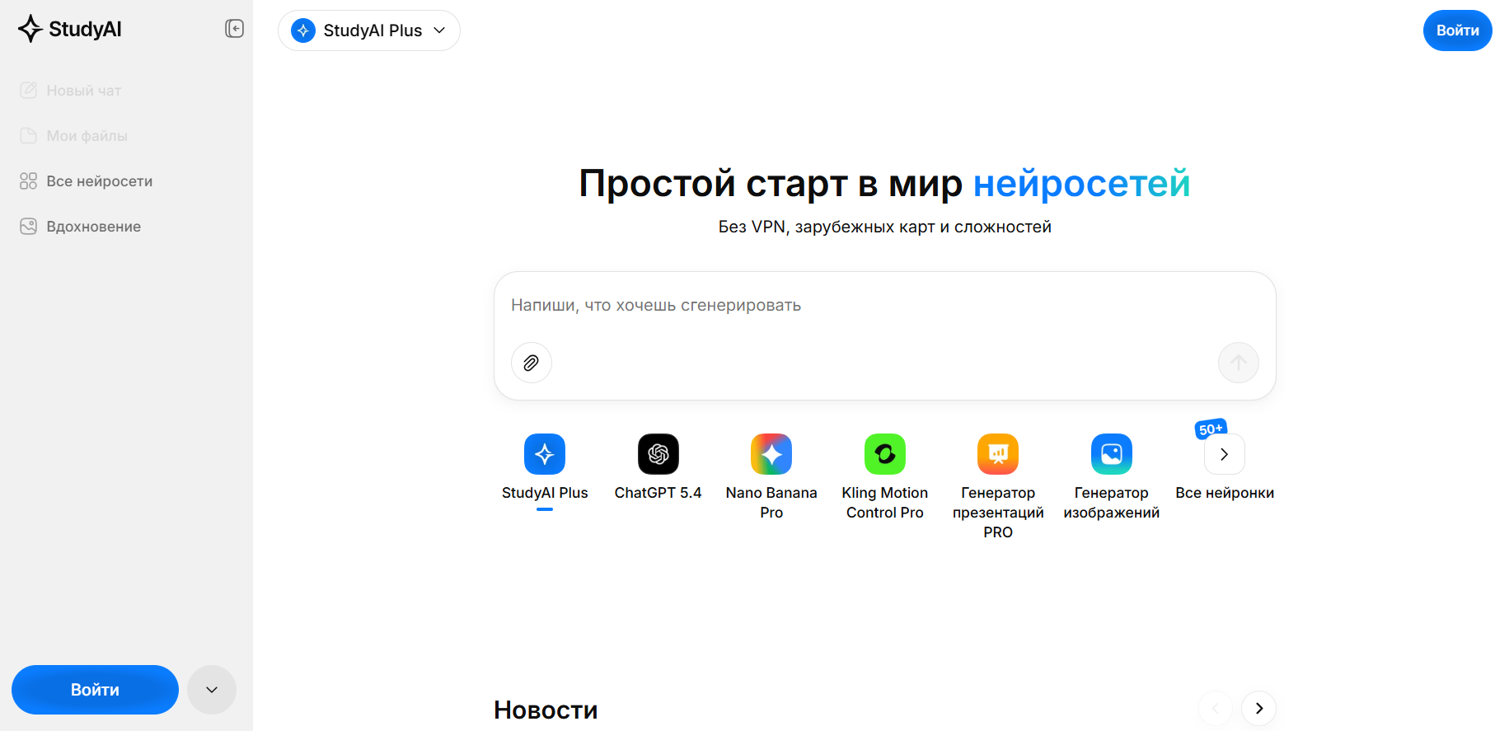Screen dimensions: 1509x731
Task: Select the Kling Motion Control Pro icon
Action: (885, 454)
